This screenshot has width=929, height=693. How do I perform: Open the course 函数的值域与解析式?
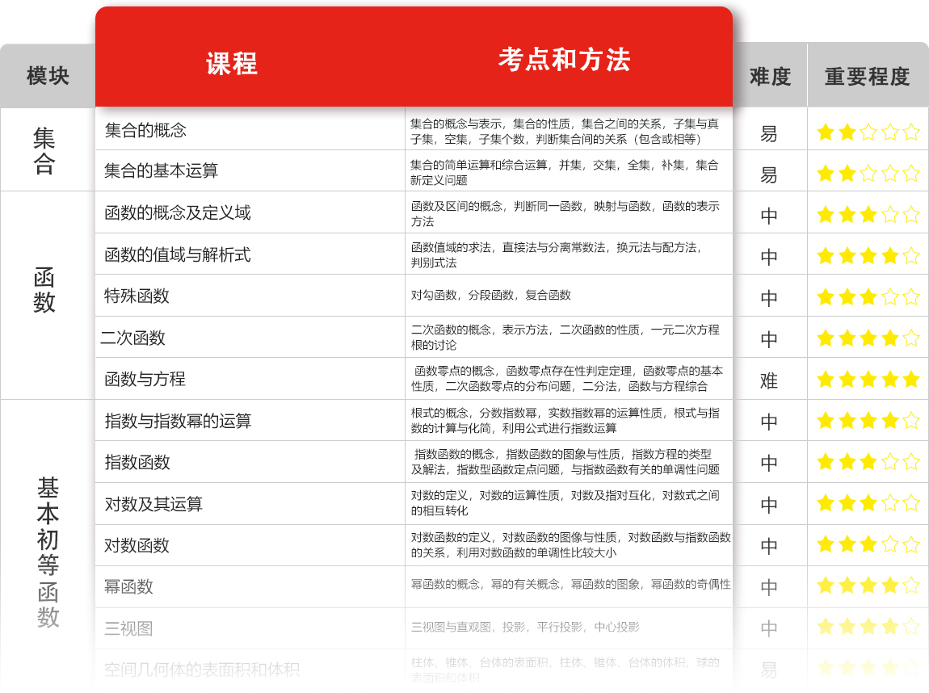pos(178,254)
